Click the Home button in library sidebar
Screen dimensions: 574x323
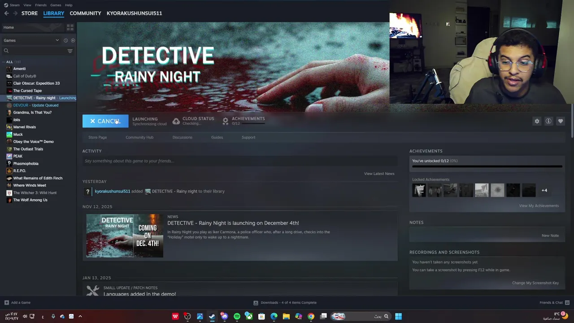click(32, 27)
